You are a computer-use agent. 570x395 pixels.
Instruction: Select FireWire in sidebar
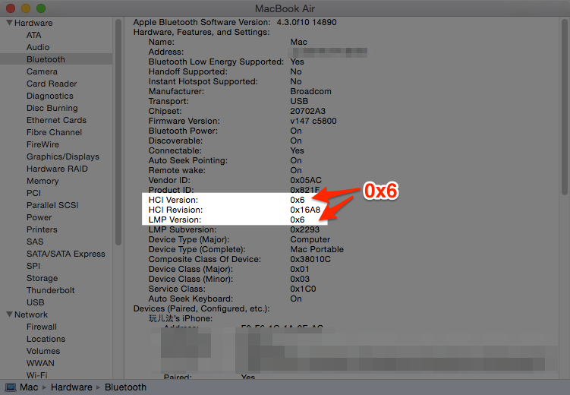pyautogui.click(x=43, y=144)
